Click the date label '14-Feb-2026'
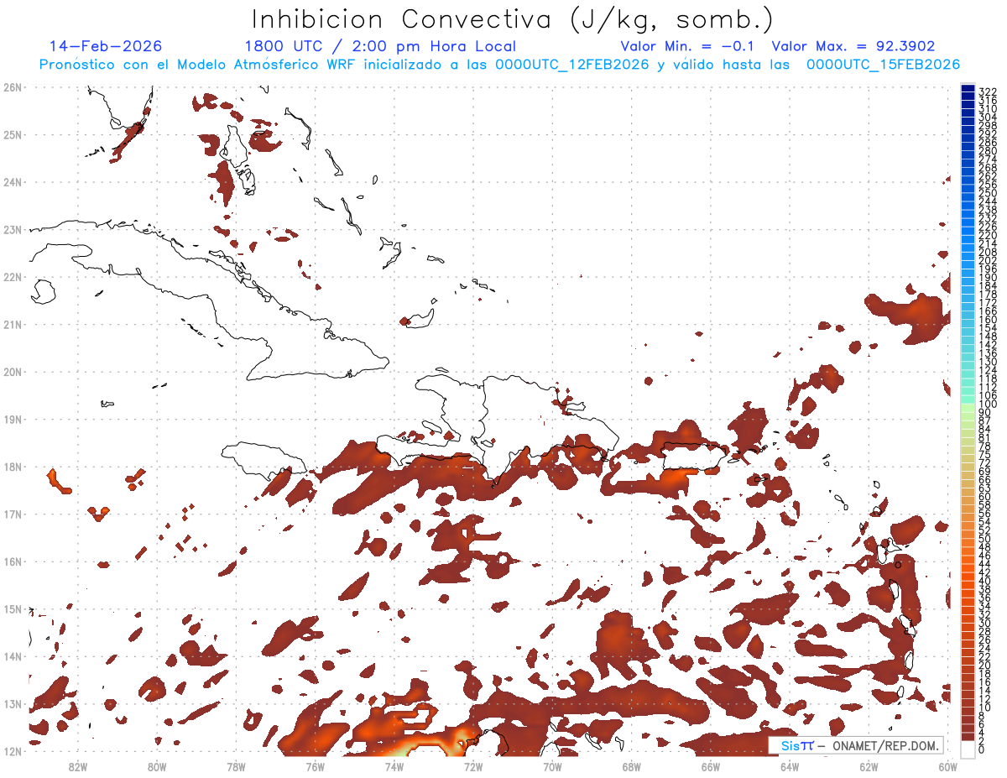Screen dimensions: 1007x778 coord(106,46)
